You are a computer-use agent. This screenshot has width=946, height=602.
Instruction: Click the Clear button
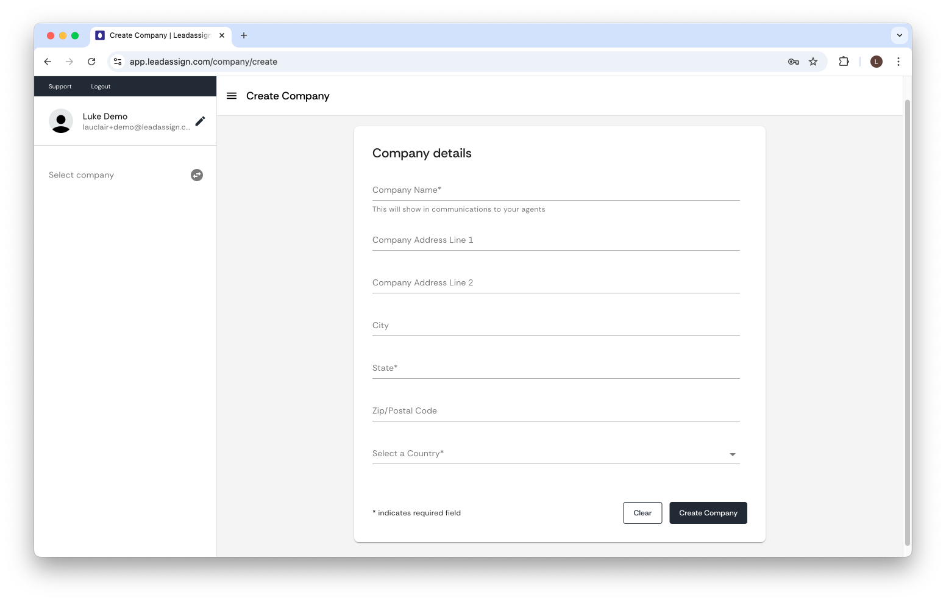pos(642,513)
